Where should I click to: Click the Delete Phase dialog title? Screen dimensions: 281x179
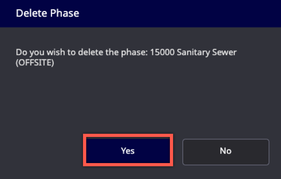pyautogui.click(x=48, y=13)
